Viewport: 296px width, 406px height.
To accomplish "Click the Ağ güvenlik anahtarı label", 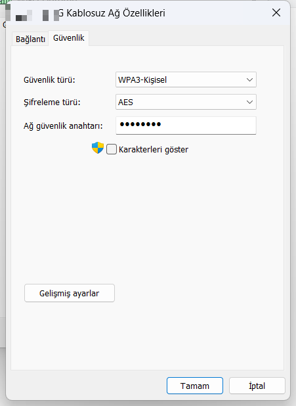I will [x=63, y=126].
